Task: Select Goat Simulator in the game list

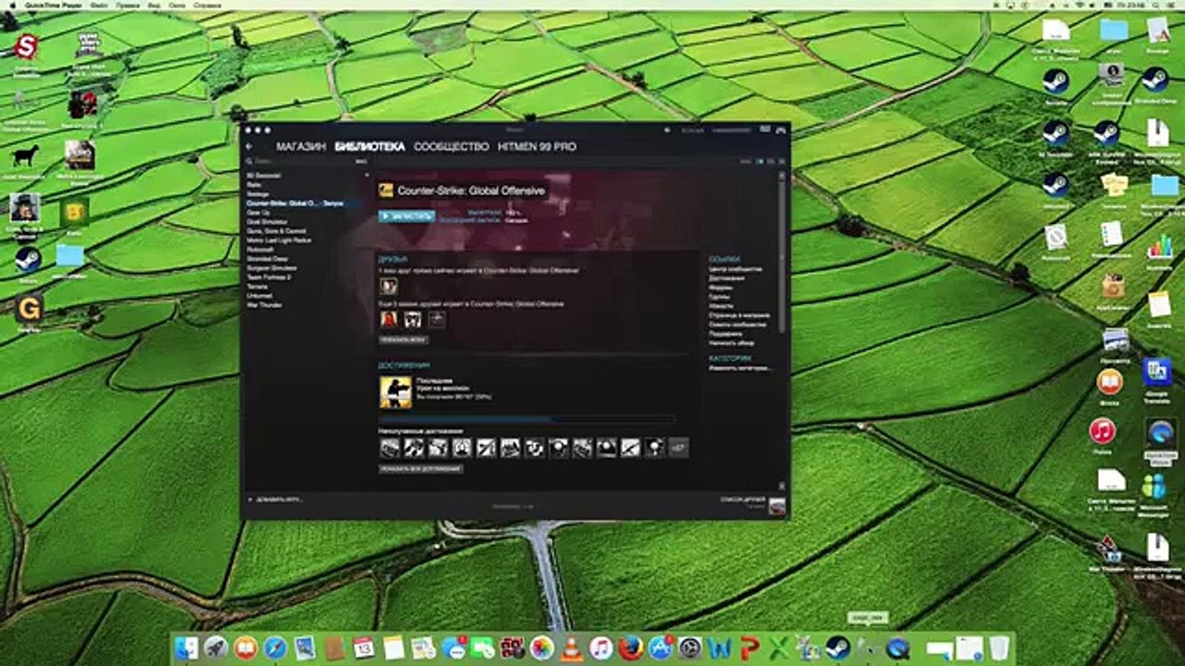Action: pos(265,221)
